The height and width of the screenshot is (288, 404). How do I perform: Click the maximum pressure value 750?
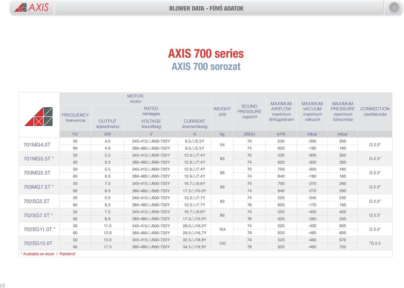click(x=343, y=247)
